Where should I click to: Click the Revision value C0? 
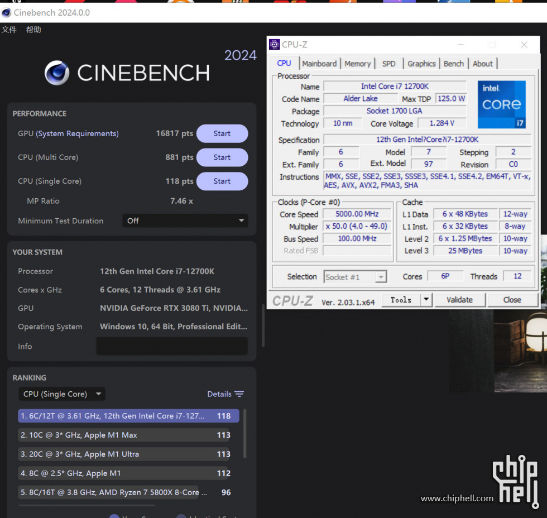click(513, 164)
